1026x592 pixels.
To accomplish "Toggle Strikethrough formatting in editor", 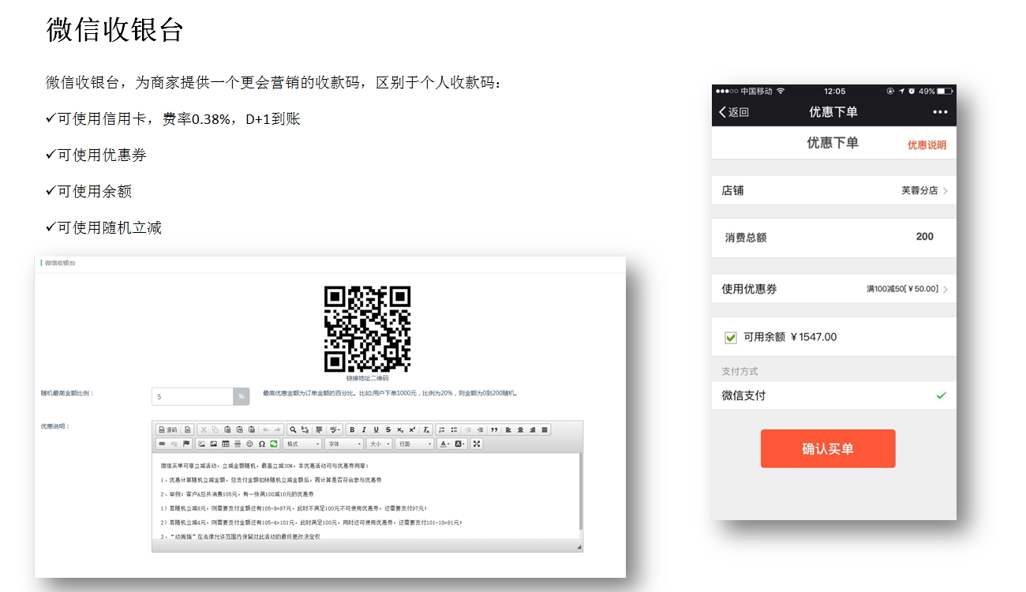I will click(388, 429).
